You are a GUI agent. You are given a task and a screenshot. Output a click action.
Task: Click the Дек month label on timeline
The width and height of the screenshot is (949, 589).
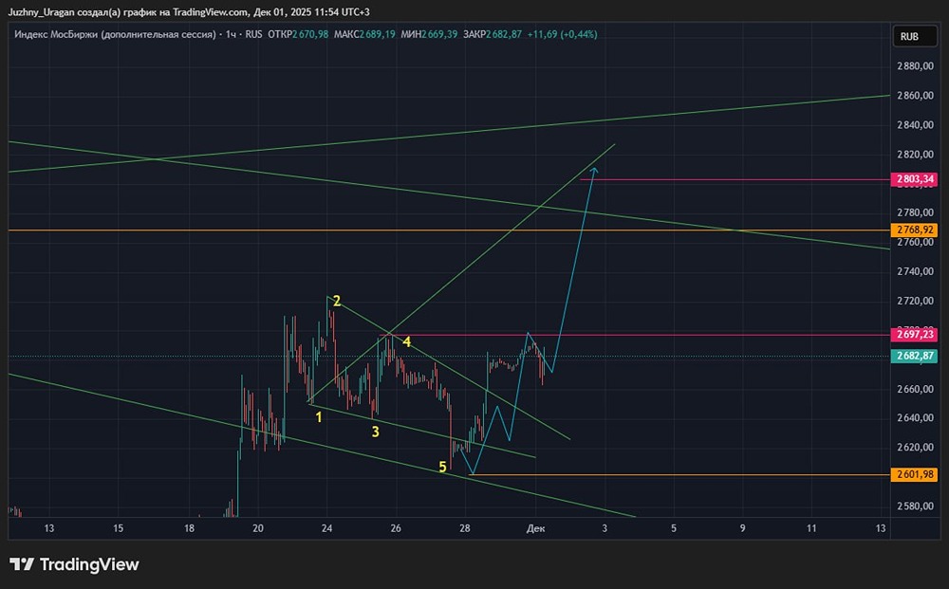coord(536,528)
